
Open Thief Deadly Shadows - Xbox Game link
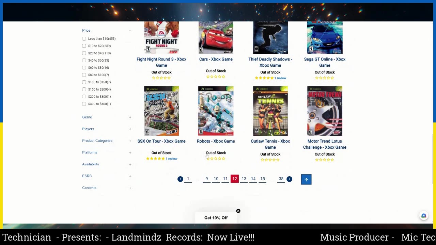270,62
